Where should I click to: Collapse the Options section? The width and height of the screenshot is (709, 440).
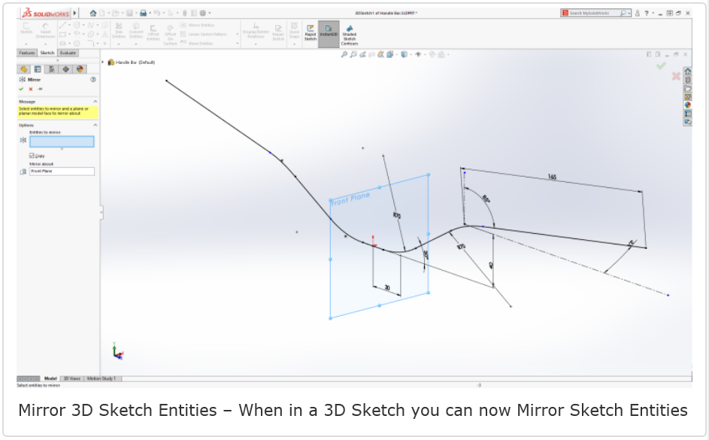95,125
